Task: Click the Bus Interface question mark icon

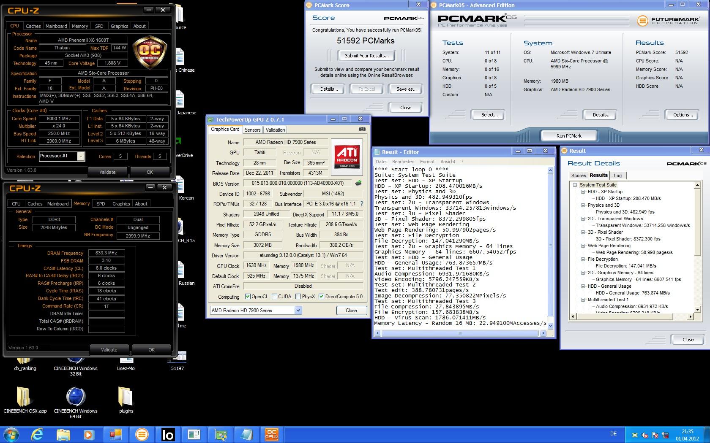Action: click(x=361, y=204)
